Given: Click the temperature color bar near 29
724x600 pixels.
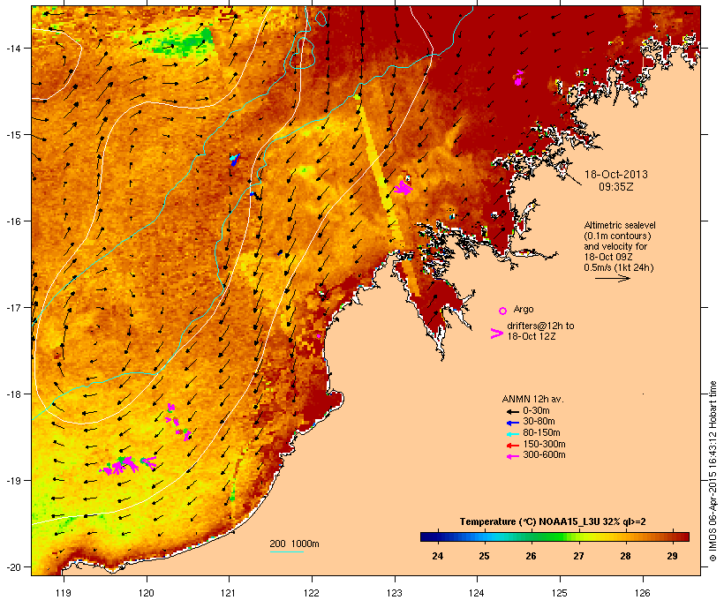Looking at the screenshot, I should tap(673, 536).
